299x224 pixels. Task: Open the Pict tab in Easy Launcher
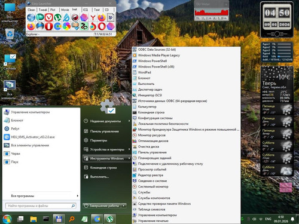pyautogui.click(x=53, y=10)
